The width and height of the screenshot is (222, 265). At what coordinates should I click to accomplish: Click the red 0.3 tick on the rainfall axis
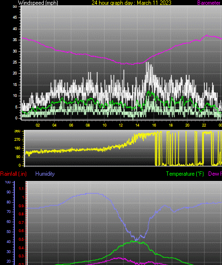pyautogui.click(x=21, y=256)
